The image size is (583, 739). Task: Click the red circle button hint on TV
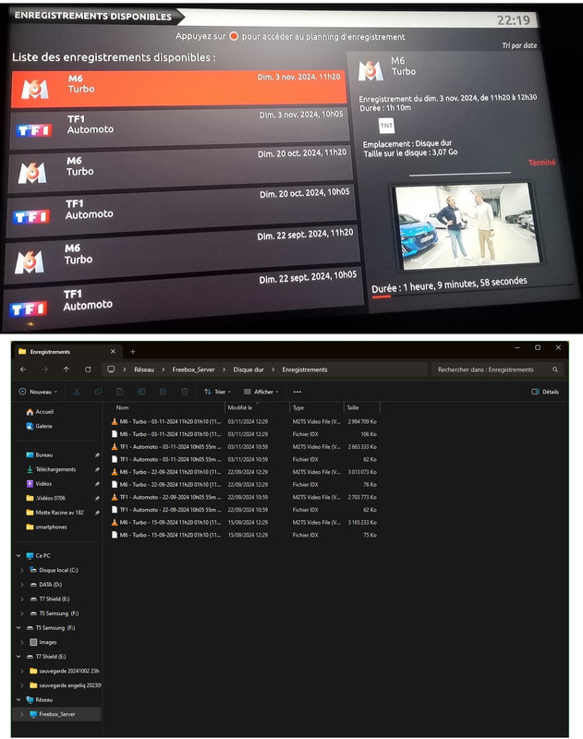(234, 36)
